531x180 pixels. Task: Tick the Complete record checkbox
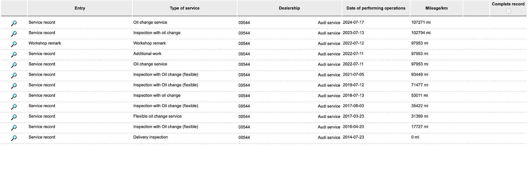508,11
